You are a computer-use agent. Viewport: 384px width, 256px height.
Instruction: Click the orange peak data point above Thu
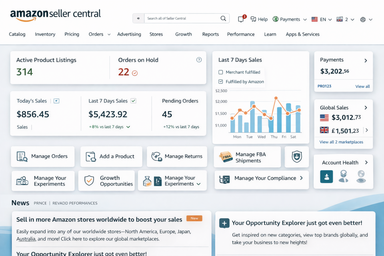[x=276, y=98]
